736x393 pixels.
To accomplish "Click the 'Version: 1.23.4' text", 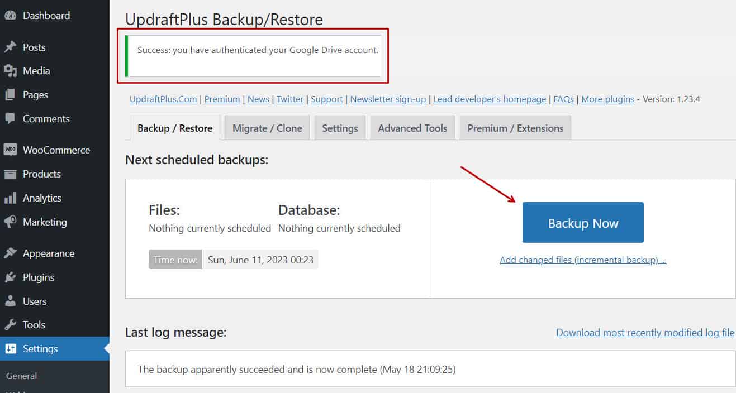I will pyautogui.click(x=672, y=99).
